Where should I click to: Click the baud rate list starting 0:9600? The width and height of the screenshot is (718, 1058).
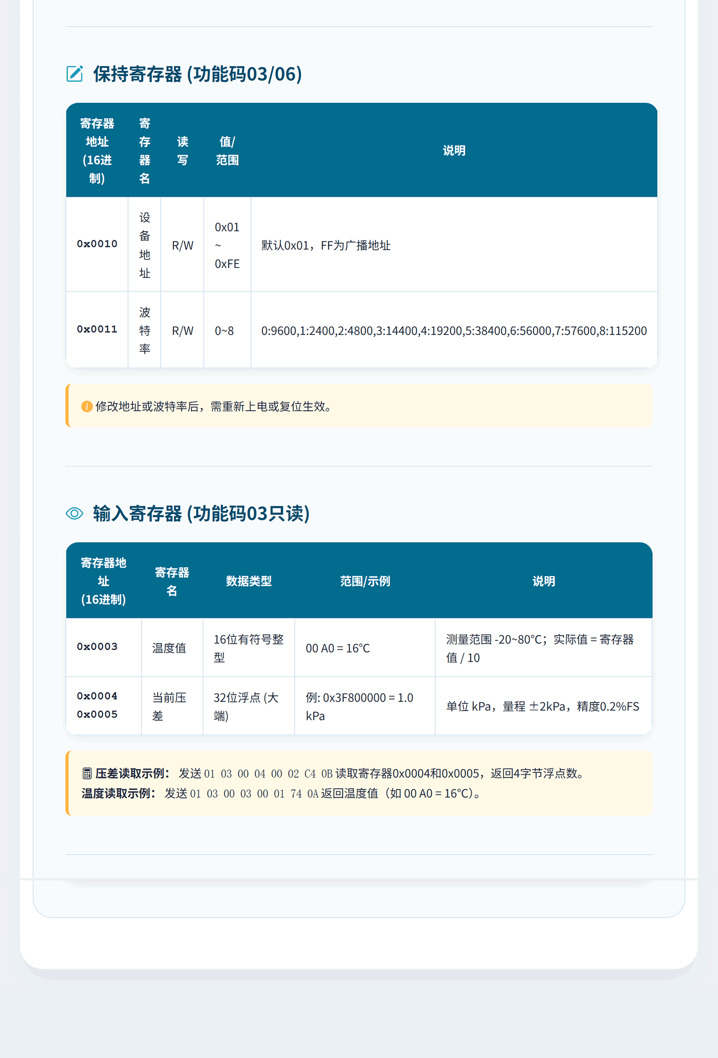(x=454, y=331)
